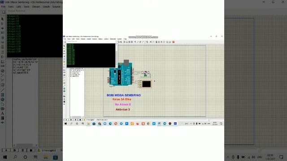Click the red ARES icon in top toolbar
This screenshot has width=287, height=161.
174,42
